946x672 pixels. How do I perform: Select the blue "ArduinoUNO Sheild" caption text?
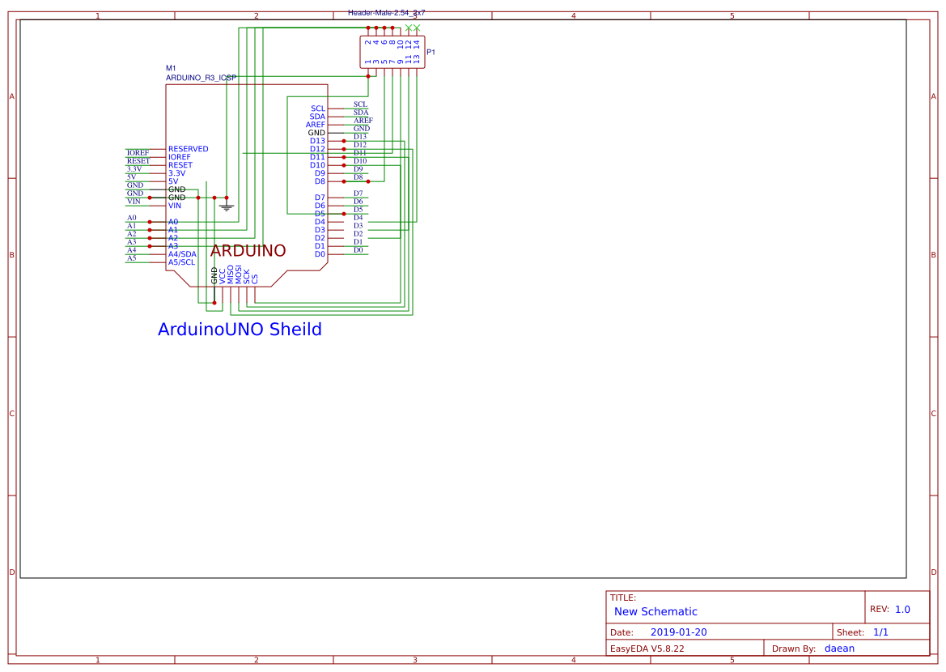pyautogui.click(x=240, y=330)
